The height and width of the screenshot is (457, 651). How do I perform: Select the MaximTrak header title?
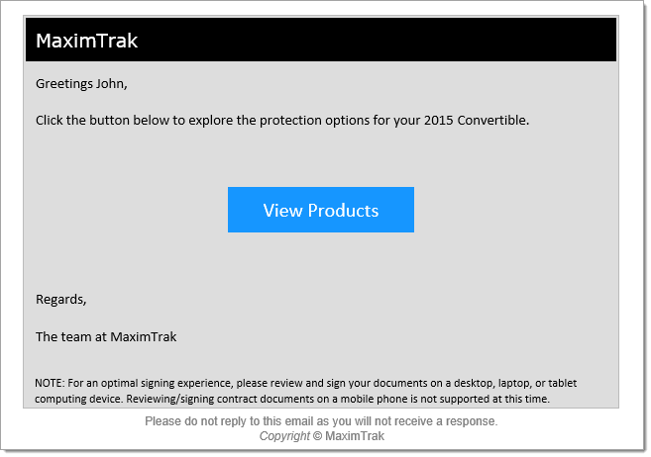pyautogui.click(x=86, y=41)
